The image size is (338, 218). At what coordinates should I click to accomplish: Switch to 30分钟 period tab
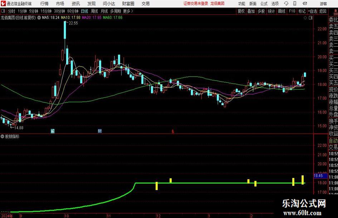(59, 11)
